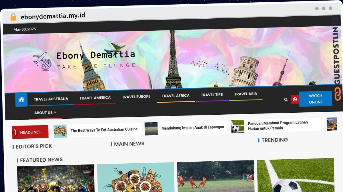Open the Travel Africa category
Image resolution: width=343 pixels, height=192 pixels.
coord(176,96)
